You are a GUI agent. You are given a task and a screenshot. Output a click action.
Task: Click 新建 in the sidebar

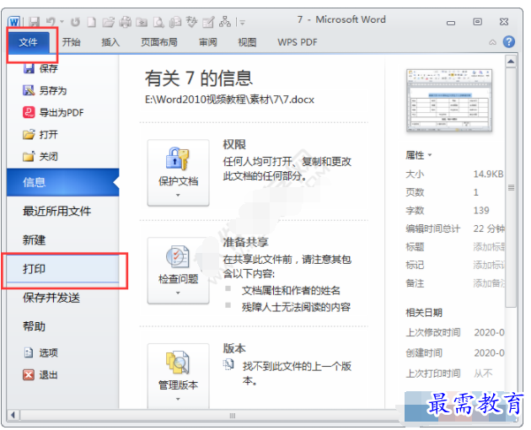(34, 240)
